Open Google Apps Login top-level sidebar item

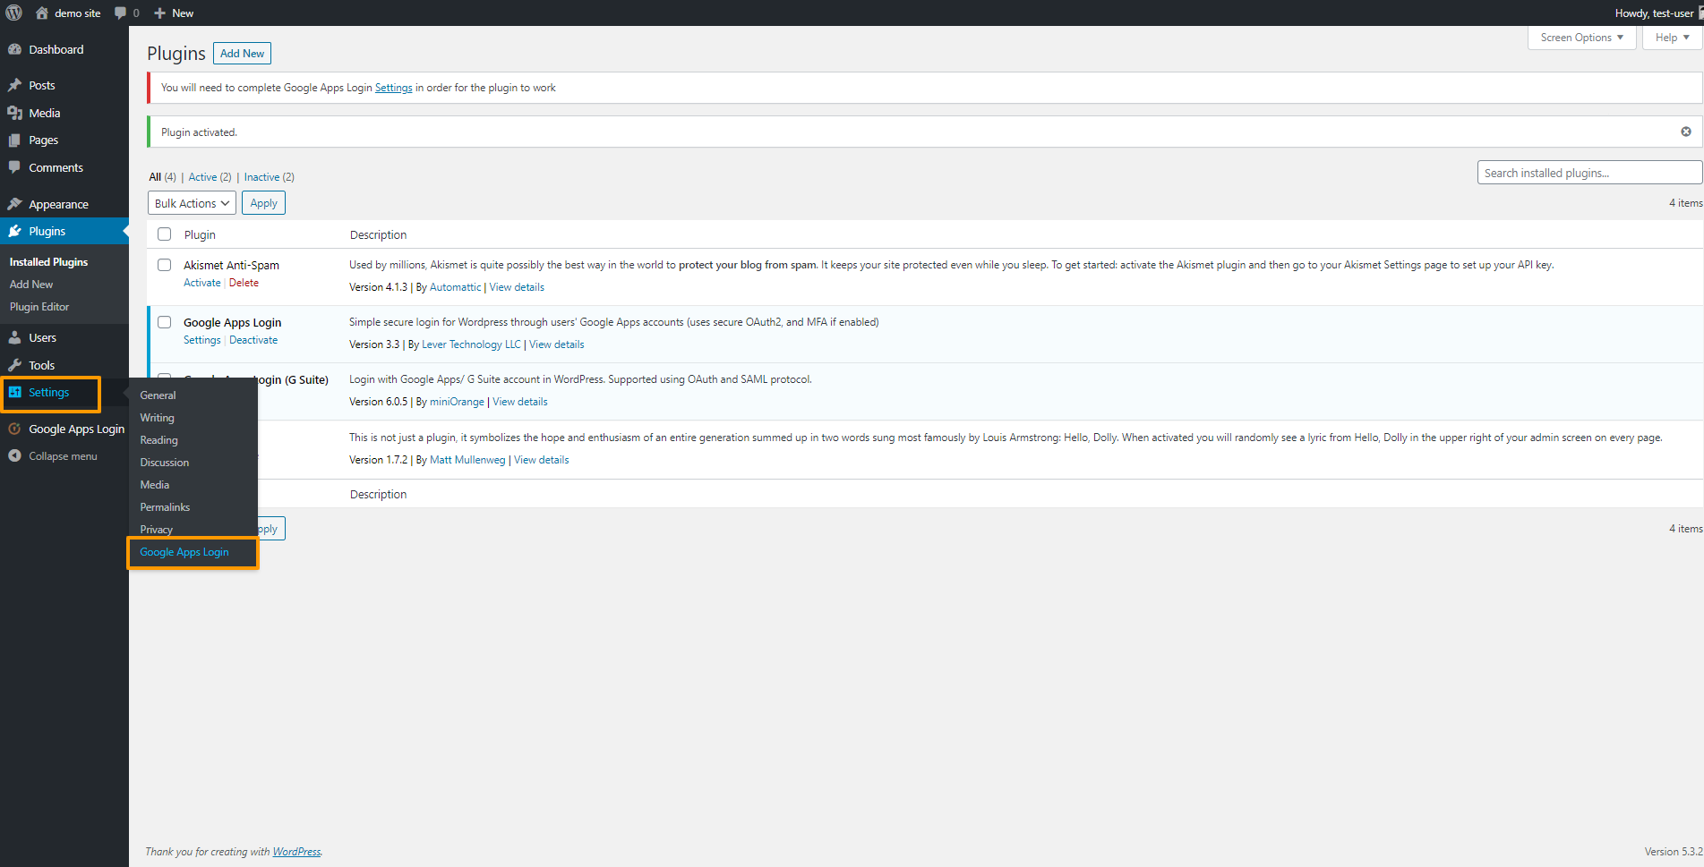tap(64, 429)
